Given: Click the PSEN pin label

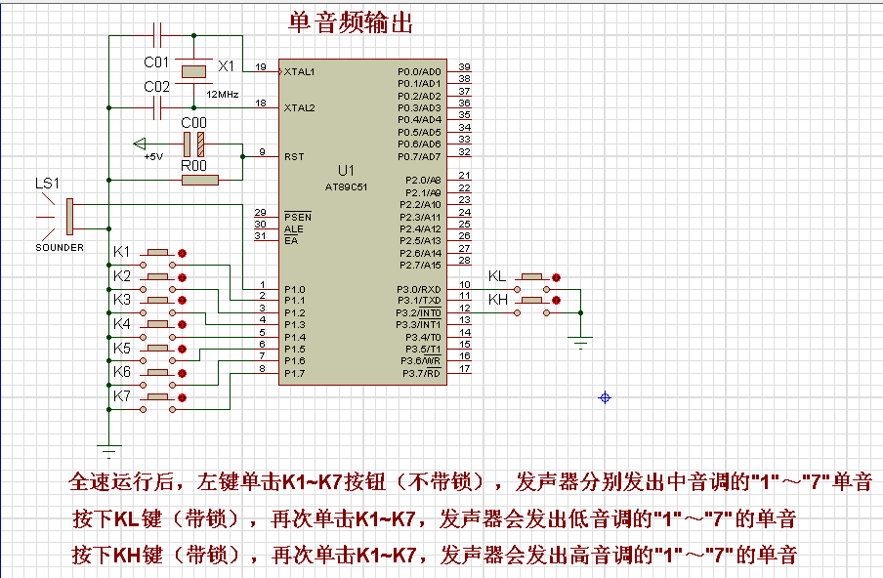Looking at the screenshot, I should (x=297, y=218).
